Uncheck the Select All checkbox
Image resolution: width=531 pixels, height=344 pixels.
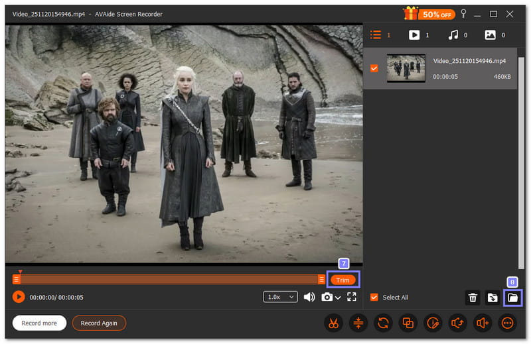point(374,298)
